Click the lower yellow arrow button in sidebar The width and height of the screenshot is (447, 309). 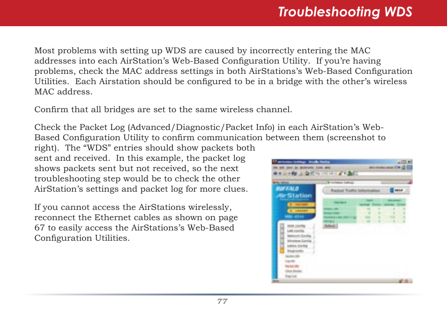[x=301, y=211]
